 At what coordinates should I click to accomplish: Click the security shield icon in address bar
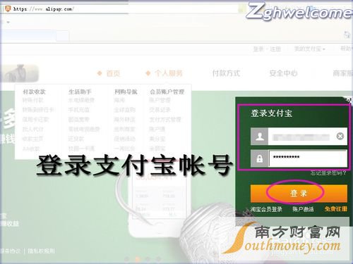click(x=8, y=8)
